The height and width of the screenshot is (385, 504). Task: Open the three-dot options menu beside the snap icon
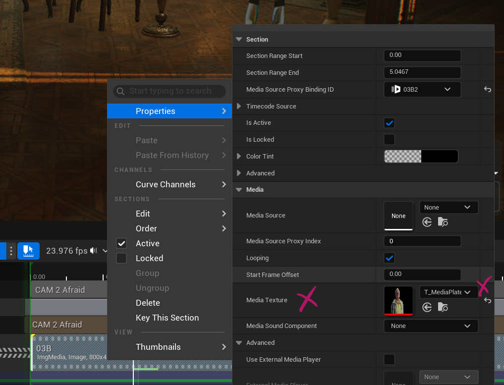(x=11, y=251)
